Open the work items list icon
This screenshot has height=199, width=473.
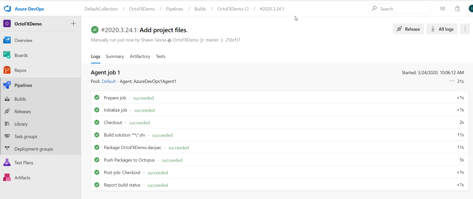(442, 9)
